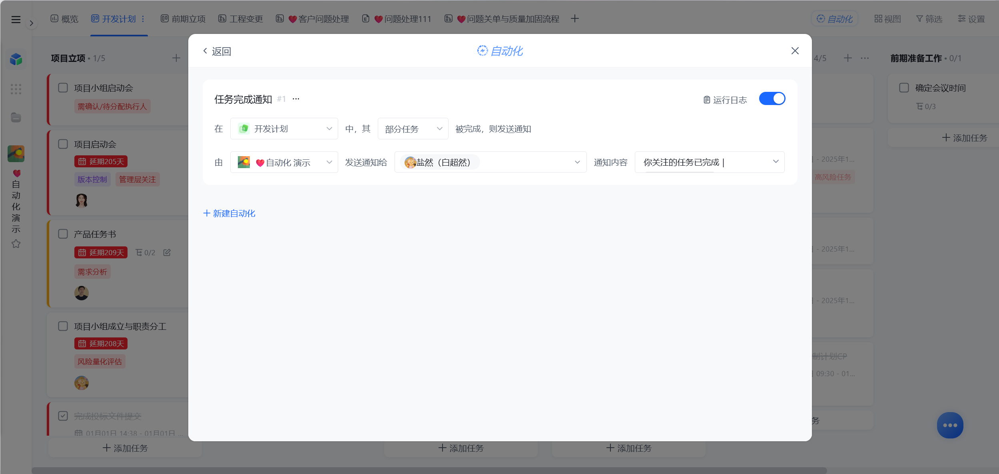Image resolution: width=999 pixels, height=474 pixels.
Task: Click assignee avatar on 项目小组成立与职责分工 card
Action: pyautogui.click(x=82, y=383)
